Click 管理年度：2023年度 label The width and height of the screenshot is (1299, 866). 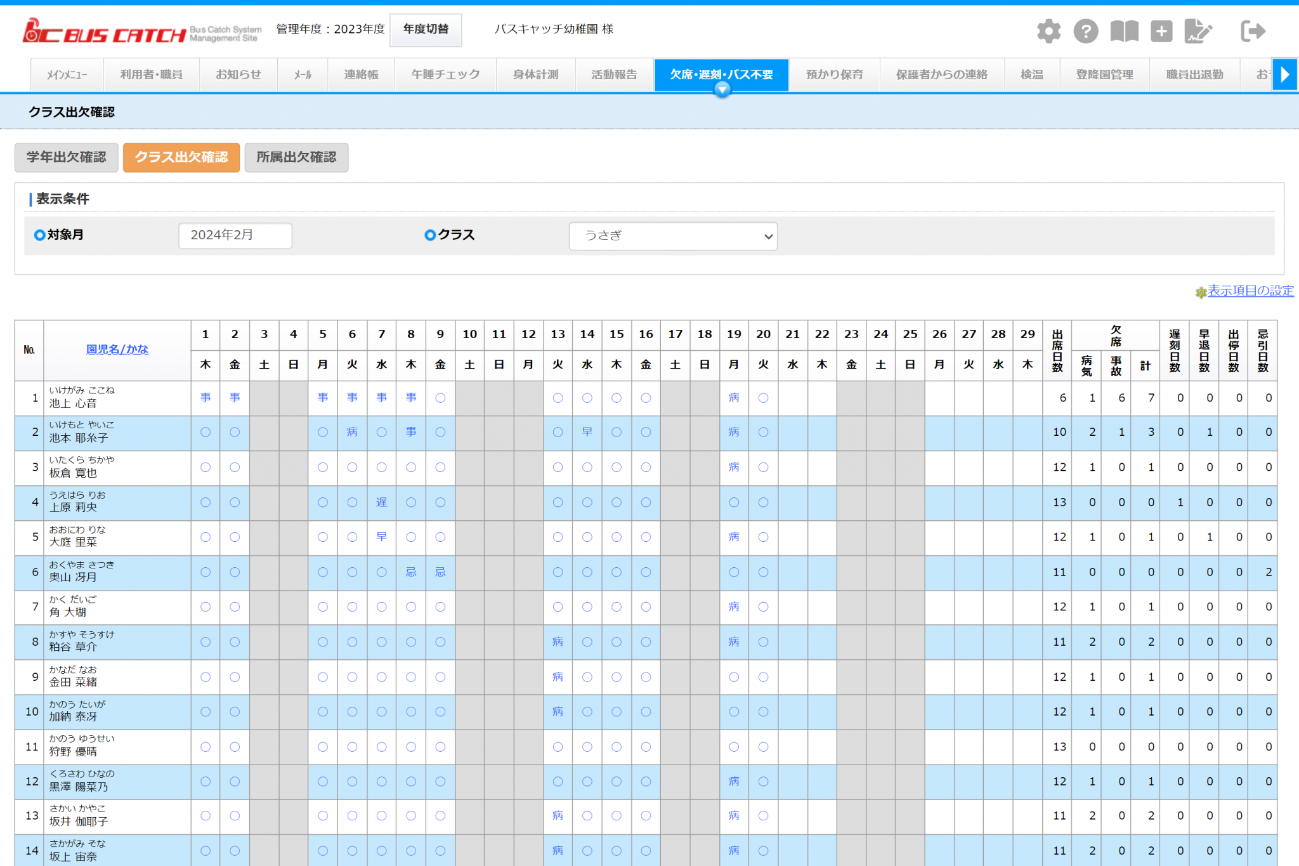pos(330,29)
